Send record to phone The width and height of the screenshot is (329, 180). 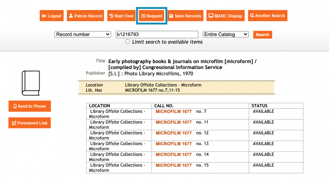coord(30,106)
